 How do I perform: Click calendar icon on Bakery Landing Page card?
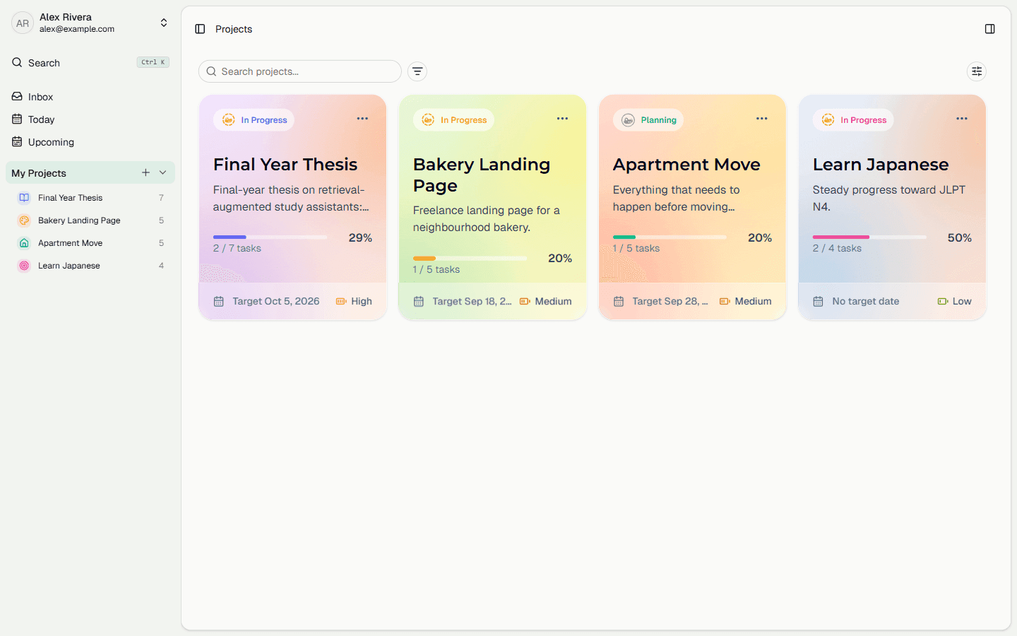pos(419,302)
